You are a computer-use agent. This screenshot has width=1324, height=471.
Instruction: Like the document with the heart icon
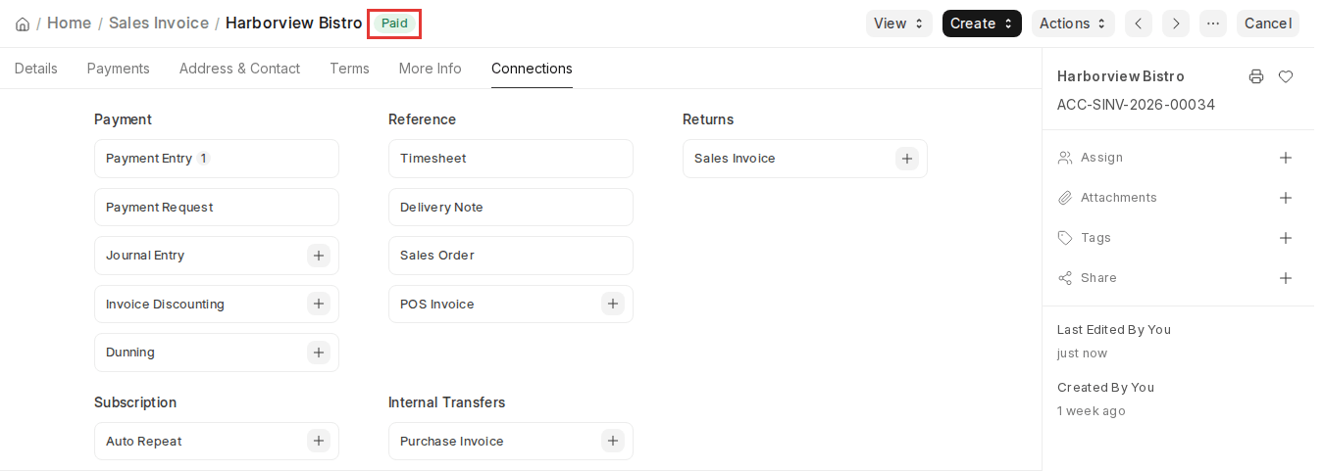point(1286,76)
